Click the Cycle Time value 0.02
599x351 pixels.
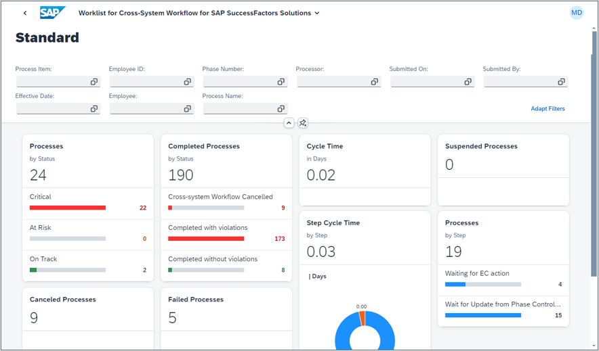coord(321,175)
